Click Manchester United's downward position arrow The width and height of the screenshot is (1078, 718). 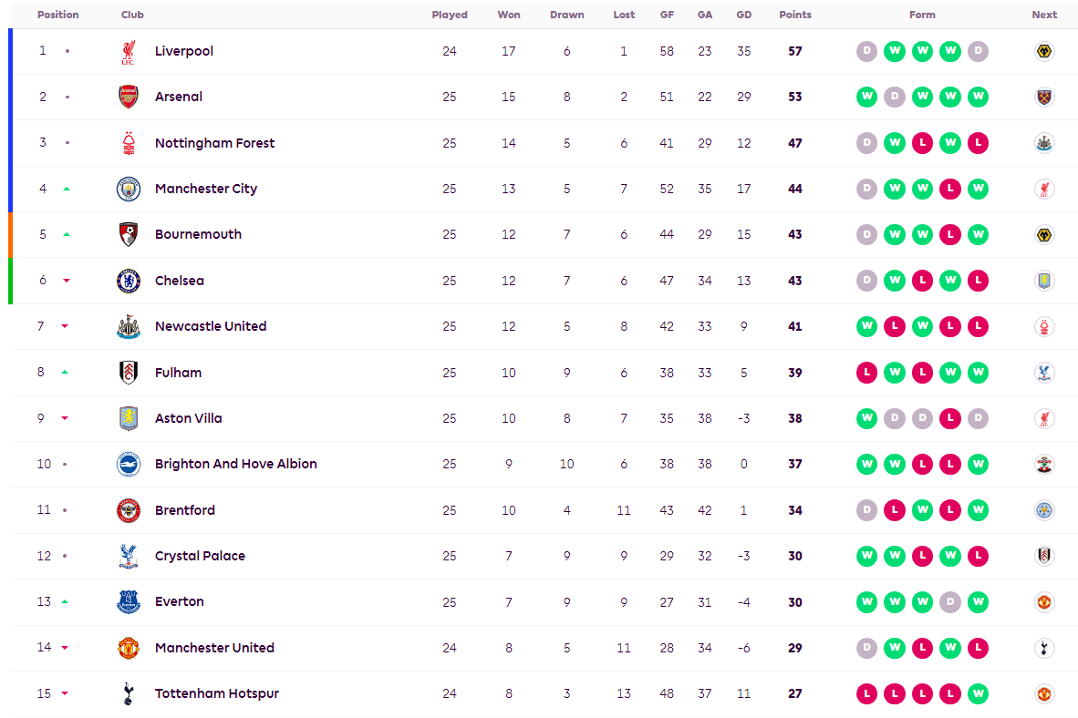click(66, 648)
